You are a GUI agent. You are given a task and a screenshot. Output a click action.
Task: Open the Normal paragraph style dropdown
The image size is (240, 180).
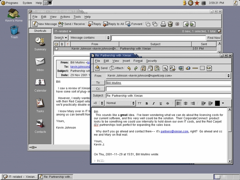pyautogui.click(x=133, y=103)
